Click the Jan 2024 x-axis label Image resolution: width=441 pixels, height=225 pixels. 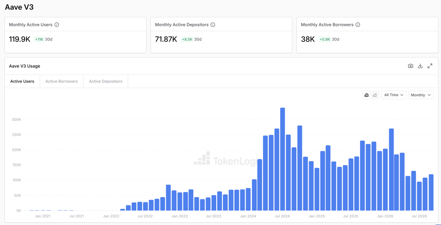click(x=248, y=216)
